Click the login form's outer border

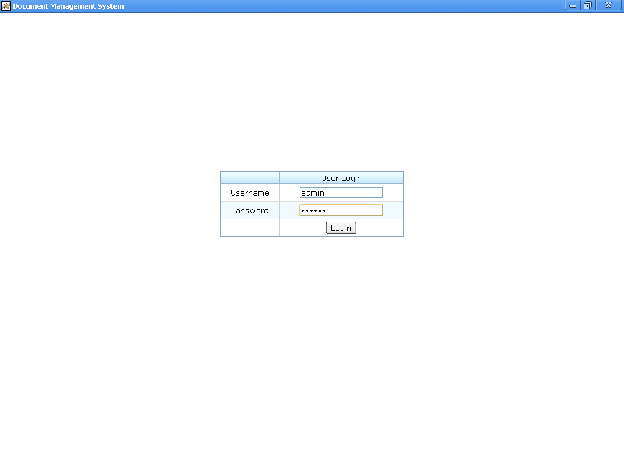(221, 204)
